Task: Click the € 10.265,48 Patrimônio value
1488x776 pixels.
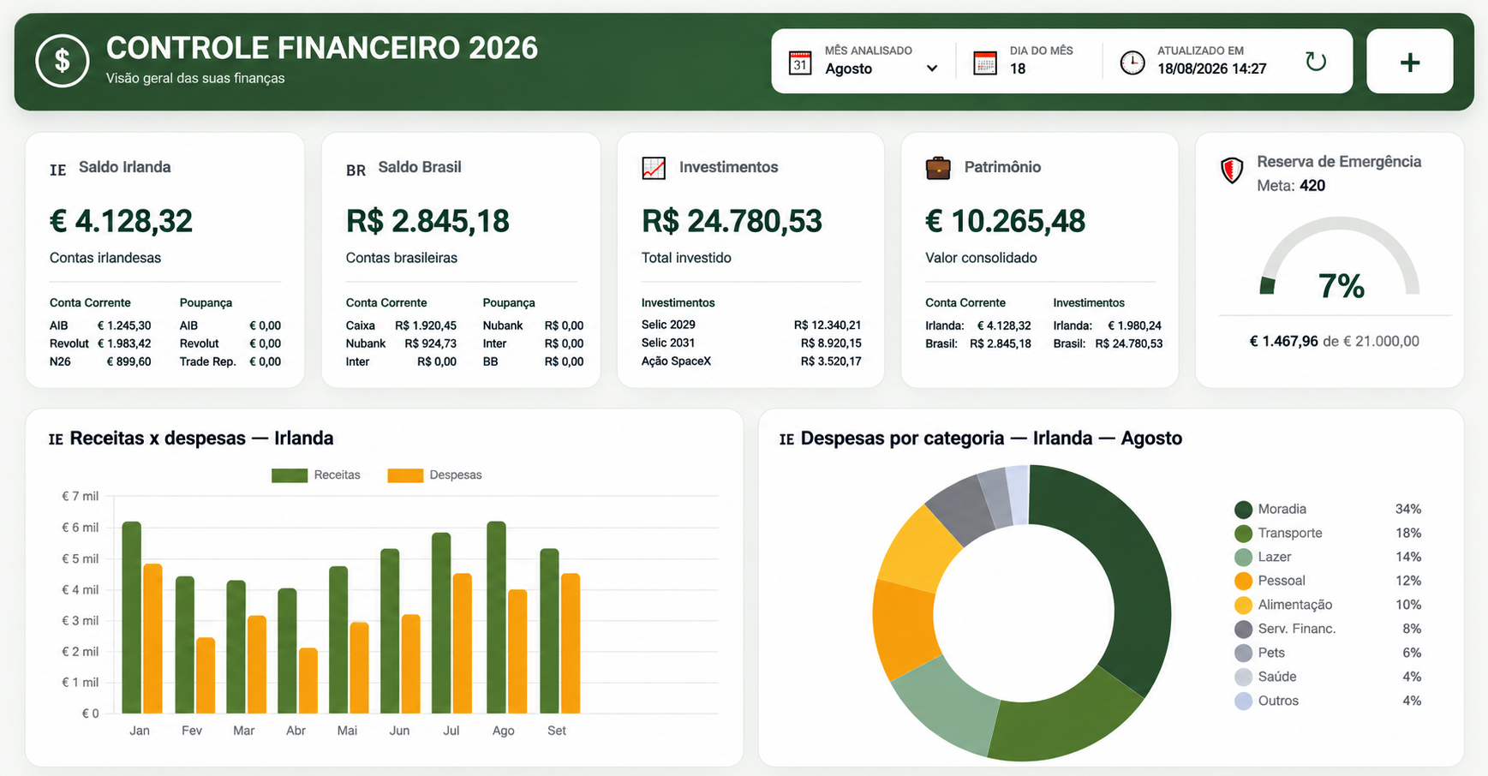Action: pyautogui.click(x=1005, y=221)
